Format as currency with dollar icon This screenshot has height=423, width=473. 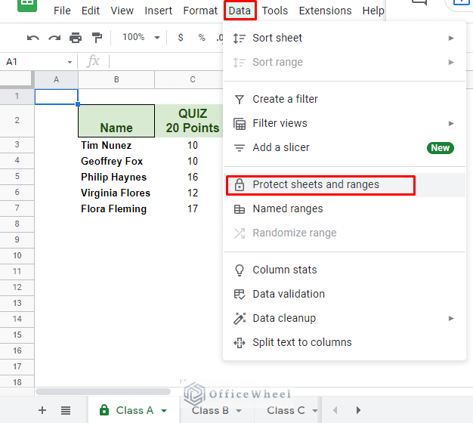pos(181,38)
